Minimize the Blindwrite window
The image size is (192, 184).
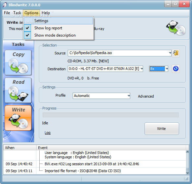168,4
